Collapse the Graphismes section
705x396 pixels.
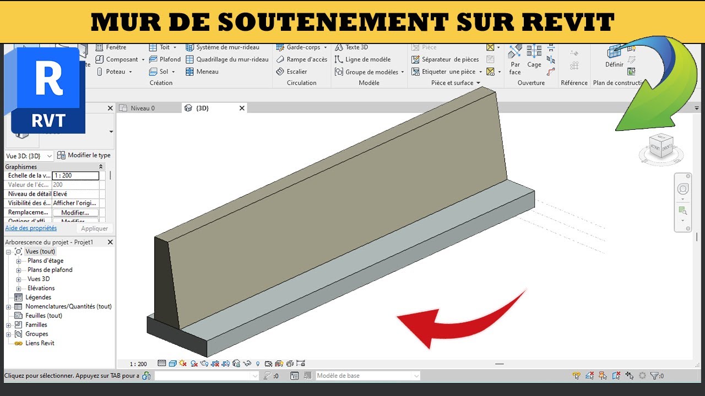[101, 167]
